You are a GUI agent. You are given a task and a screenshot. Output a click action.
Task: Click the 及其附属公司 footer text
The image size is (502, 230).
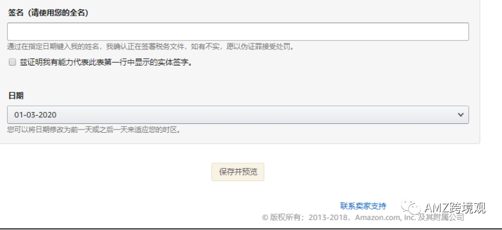click(x=441, y=218)
